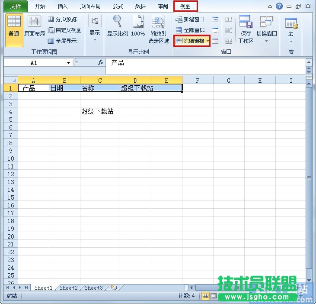This screenshot has height=304, width=316.
Task: Click the View Side by Side icon
Action: pos(229,19)
